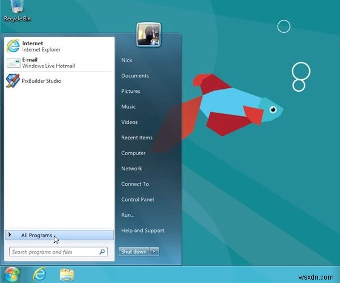The width and height of the screenshot is (340, 283).
Task: Open Recent Items list
Action: point(137,138)
